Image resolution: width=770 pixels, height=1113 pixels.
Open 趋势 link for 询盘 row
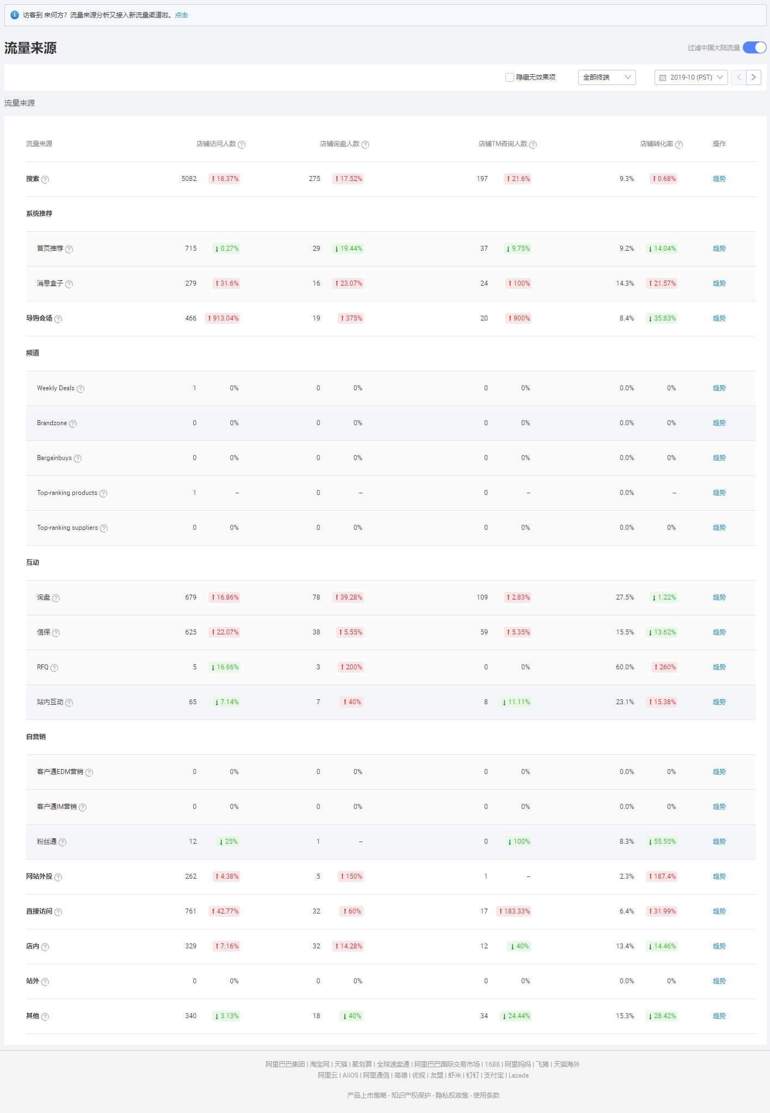[719, 597]
